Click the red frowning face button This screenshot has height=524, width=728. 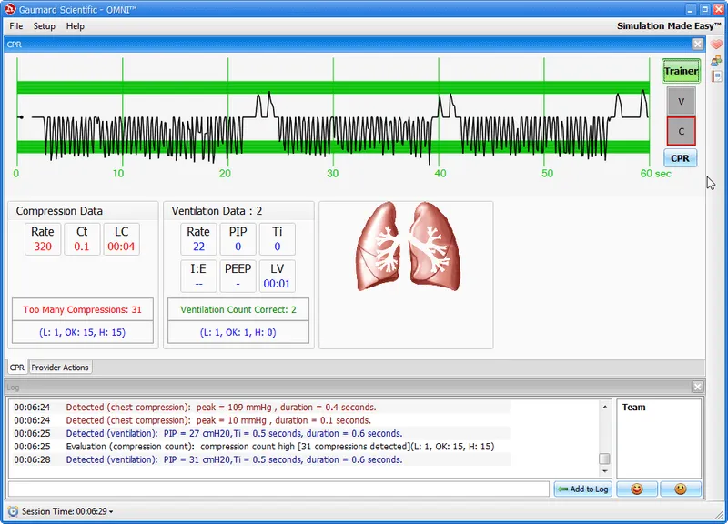(637, 489)
